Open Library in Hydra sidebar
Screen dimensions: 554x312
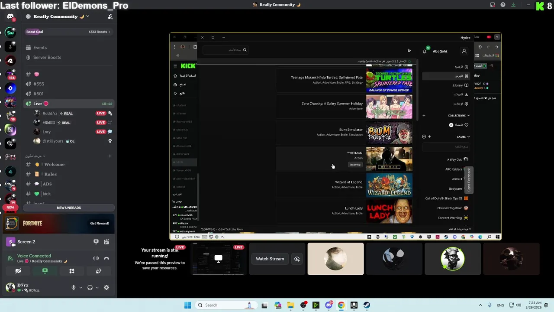(x=461, y=85)
